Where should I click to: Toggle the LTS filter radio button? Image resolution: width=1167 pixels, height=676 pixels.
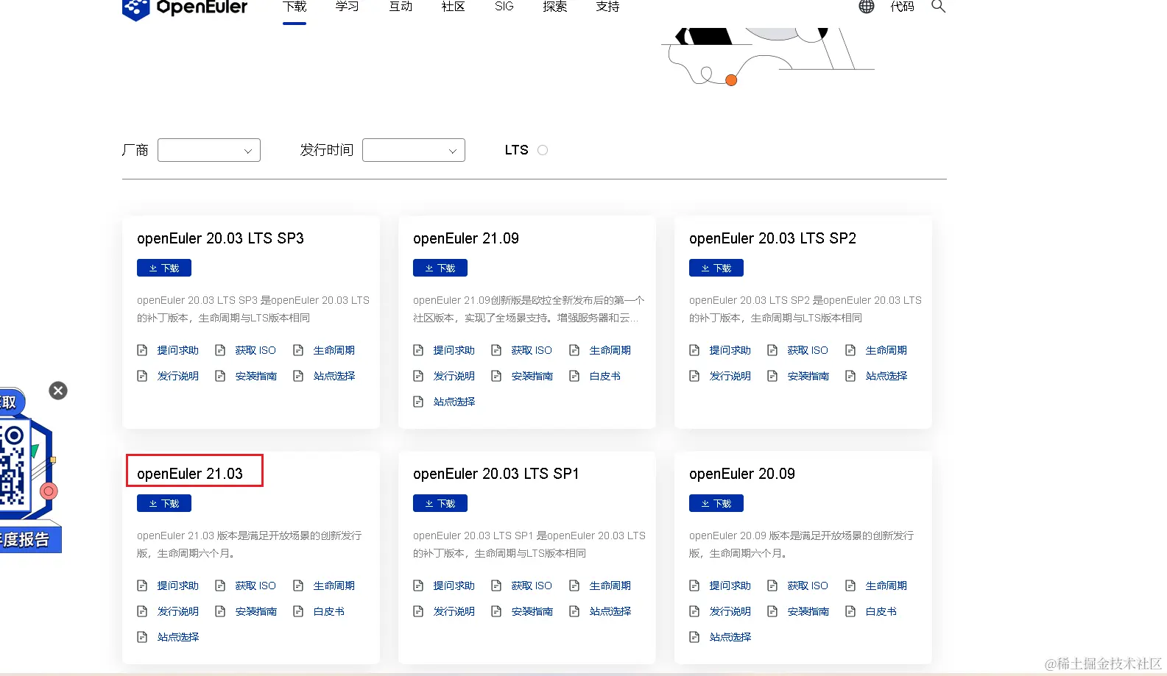pyautogui.click(x=543, y=150)
